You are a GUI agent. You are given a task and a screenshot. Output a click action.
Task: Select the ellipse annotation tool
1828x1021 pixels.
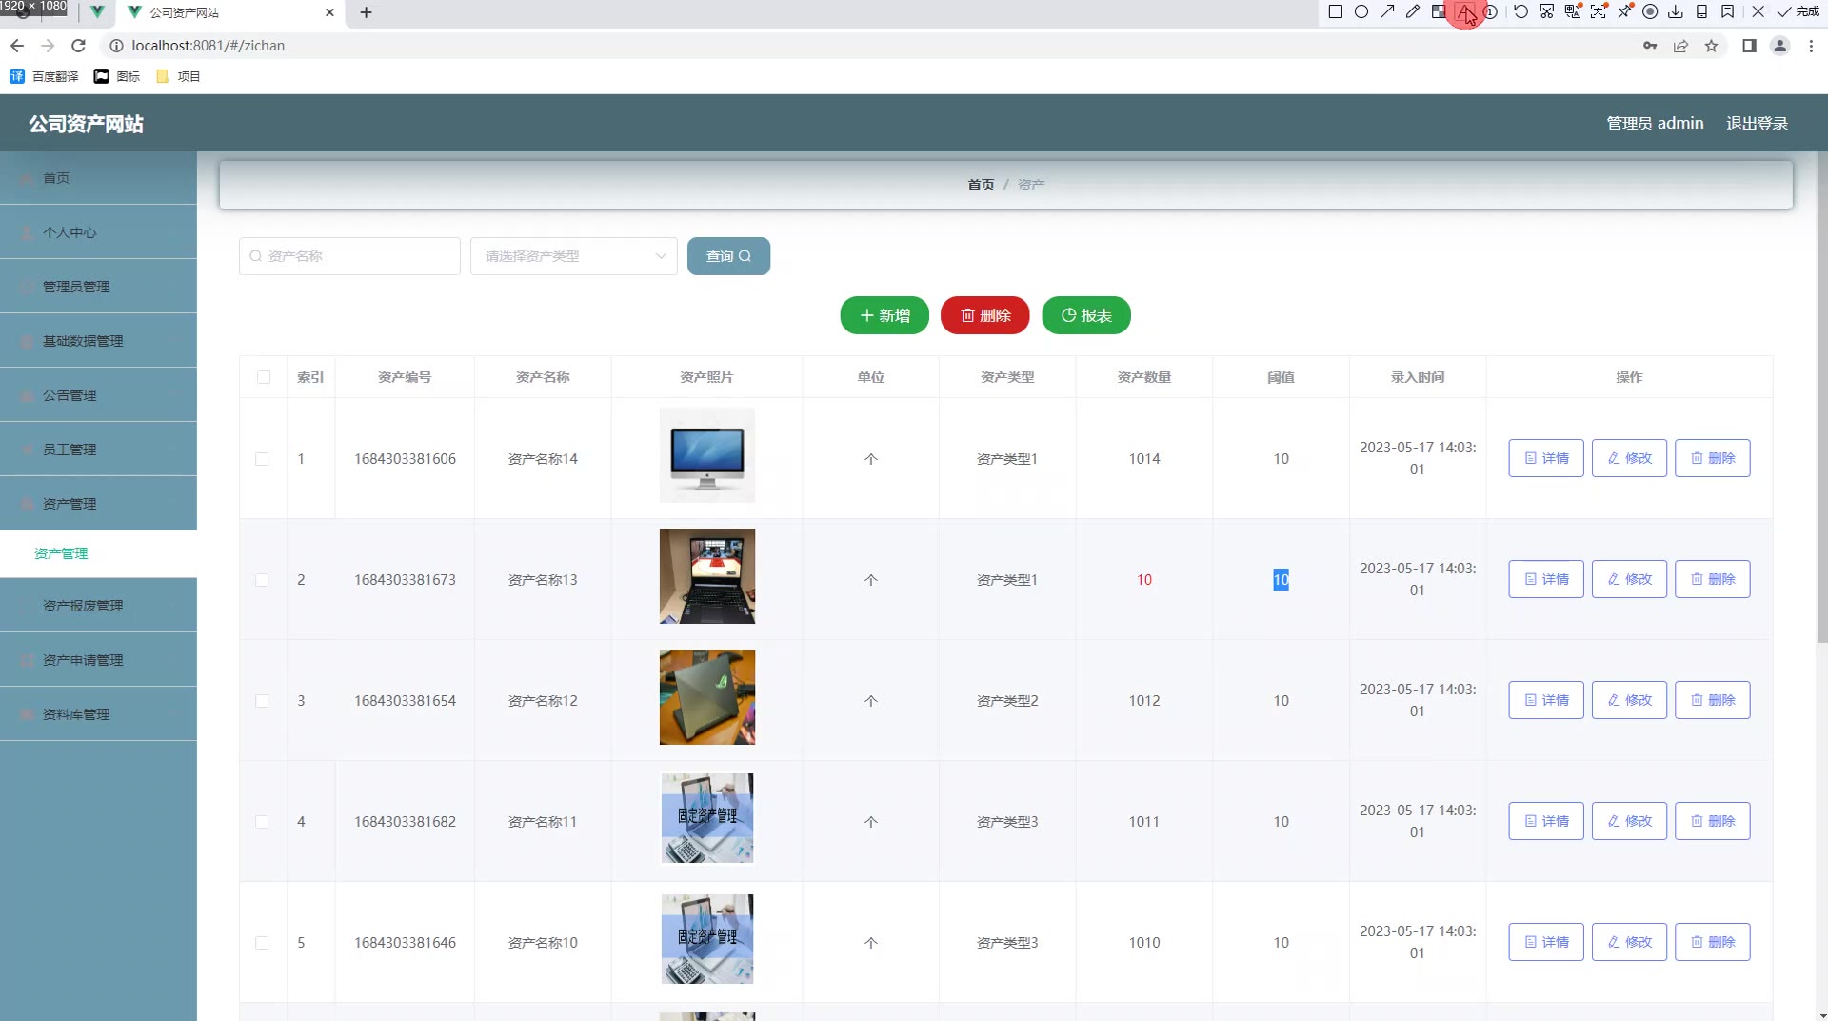click(x=1361, y=12)
